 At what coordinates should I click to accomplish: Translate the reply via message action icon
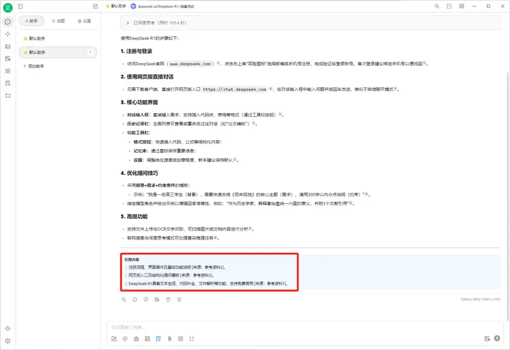click(157, 300)
